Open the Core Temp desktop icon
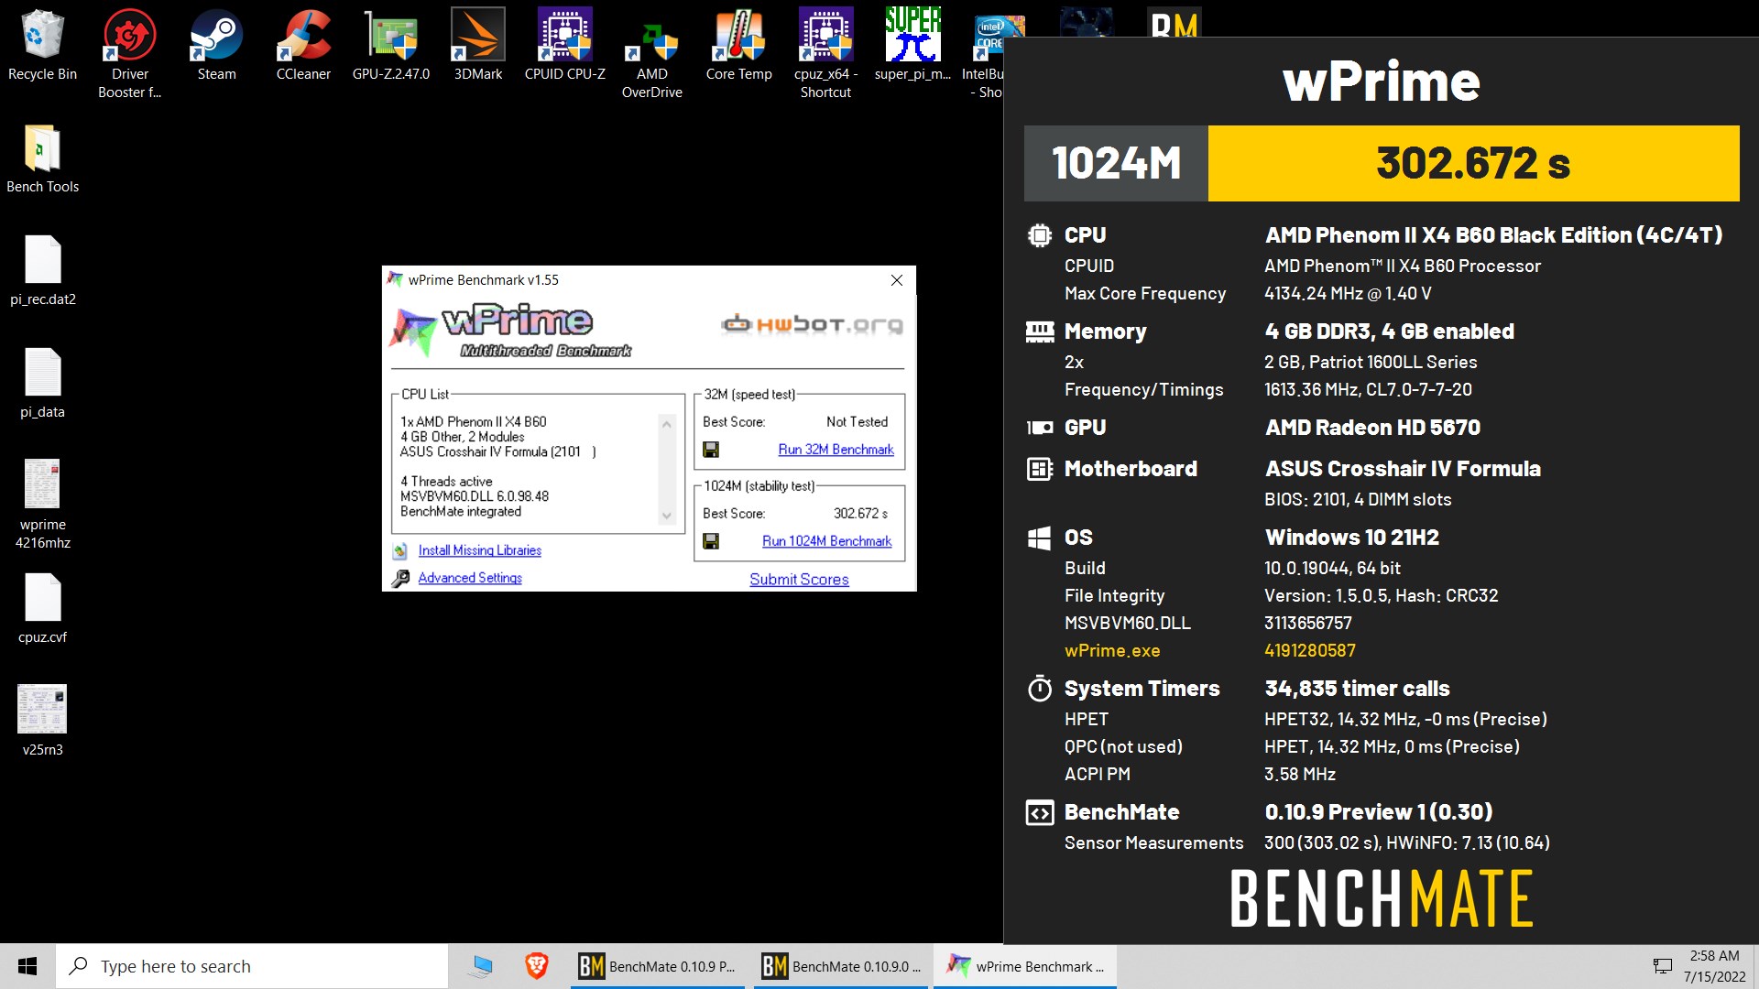The image size is (1759, 989). click(x=738, y=46)
